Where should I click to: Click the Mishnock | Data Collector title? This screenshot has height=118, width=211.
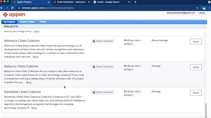click(22, 41)
